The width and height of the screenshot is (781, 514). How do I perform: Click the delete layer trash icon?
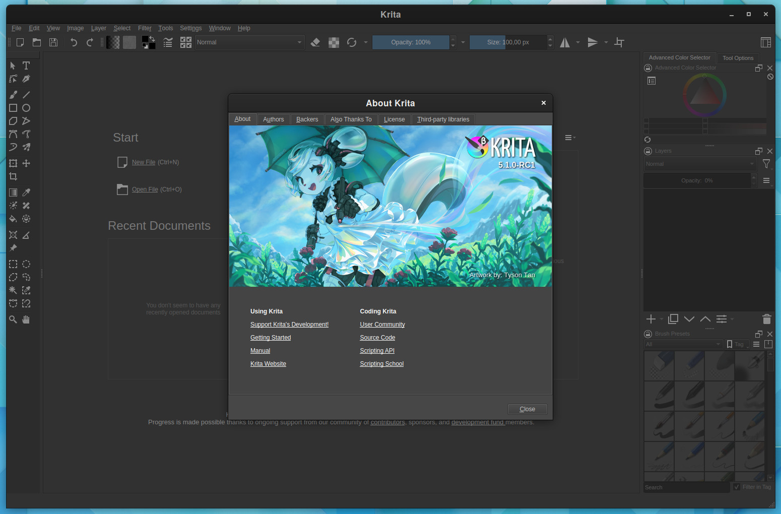tap(767, 319)
